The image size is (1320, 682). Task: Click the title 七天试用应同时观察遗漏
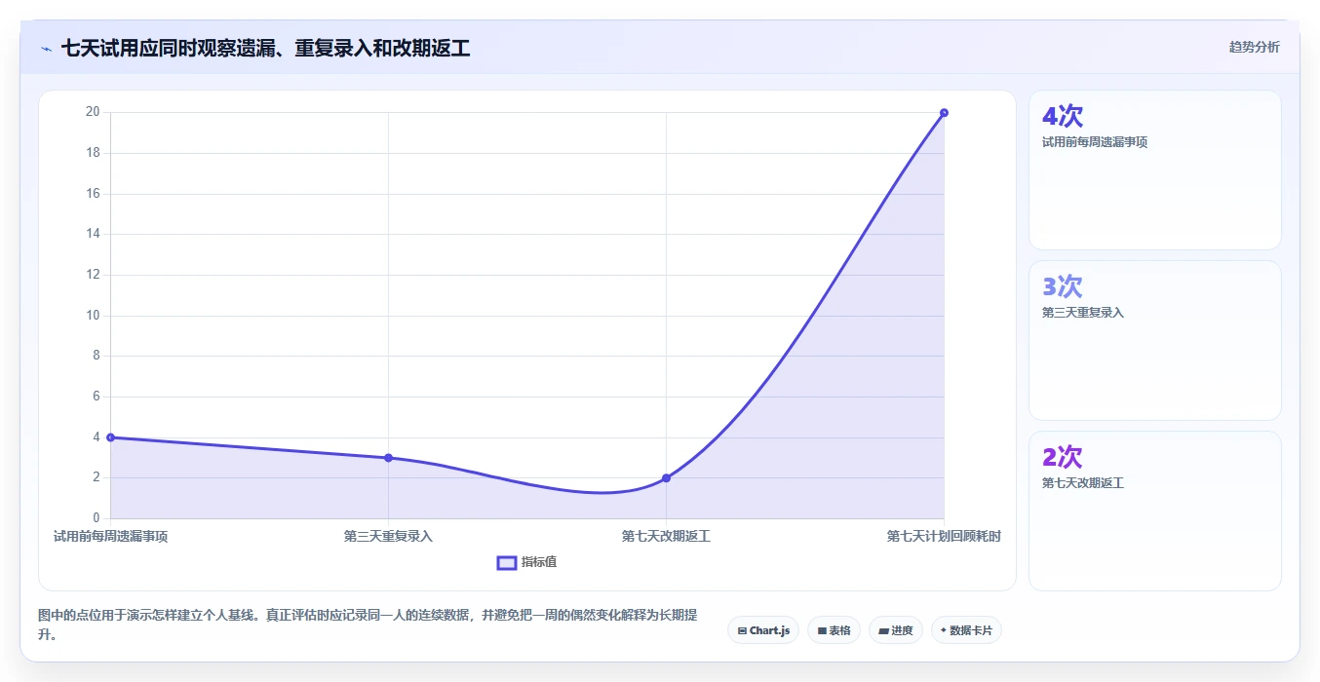(x=265, y=48)
